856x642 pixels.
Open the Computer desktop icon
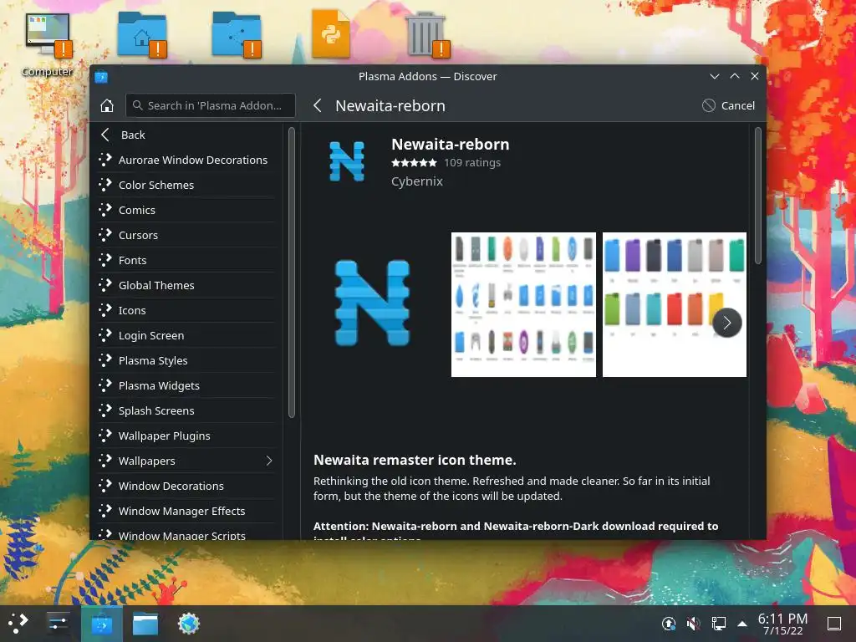tap(48, 45)
